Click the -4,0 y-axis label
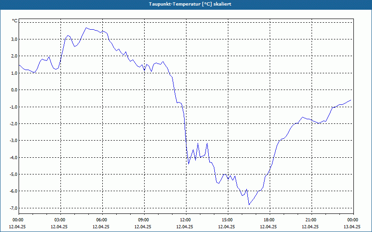Image resolution: width=372 pixels, height=232 pixels. [x=14, y=158]
